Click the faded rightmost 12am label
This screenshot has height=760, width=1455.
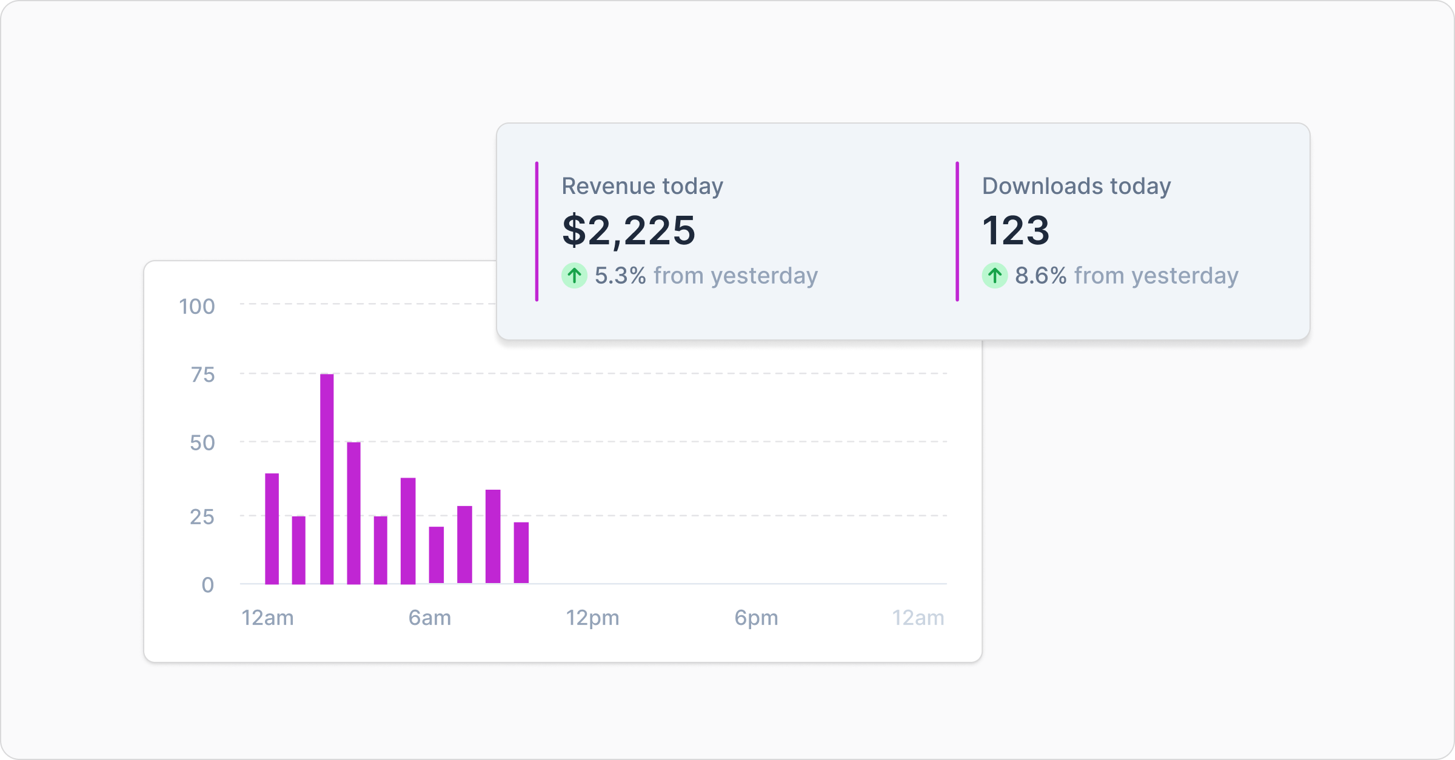coord(918,618)
